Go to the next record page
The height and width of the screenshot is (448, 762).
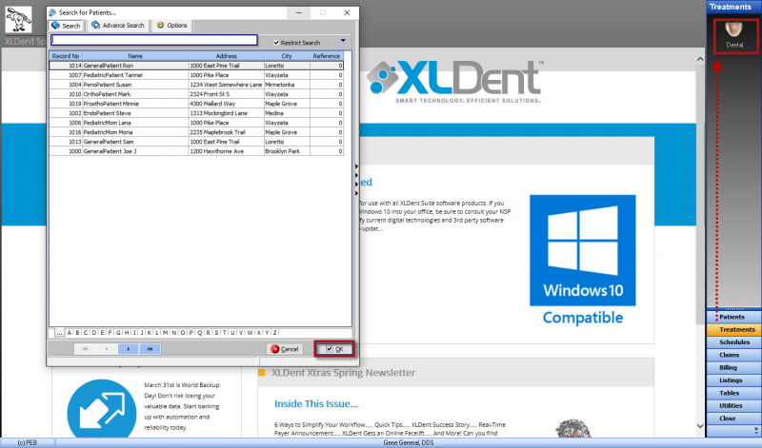(x=129, y=349)
